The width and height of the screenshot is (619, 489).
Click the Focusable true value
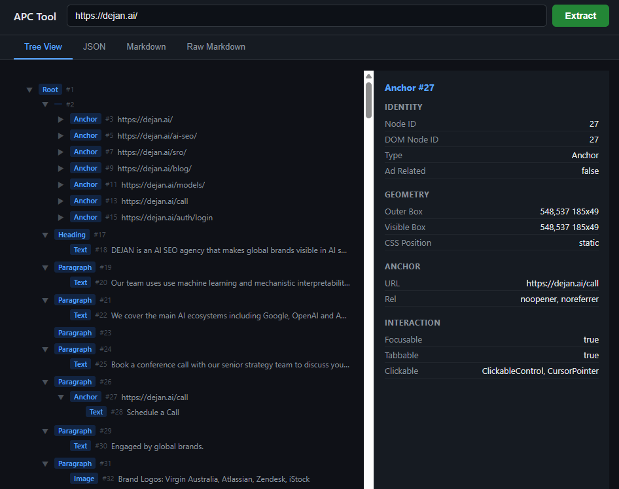tap(591, 339)
